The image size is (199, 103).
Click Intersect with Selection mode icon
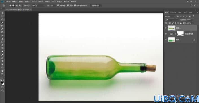pos(20,6)
